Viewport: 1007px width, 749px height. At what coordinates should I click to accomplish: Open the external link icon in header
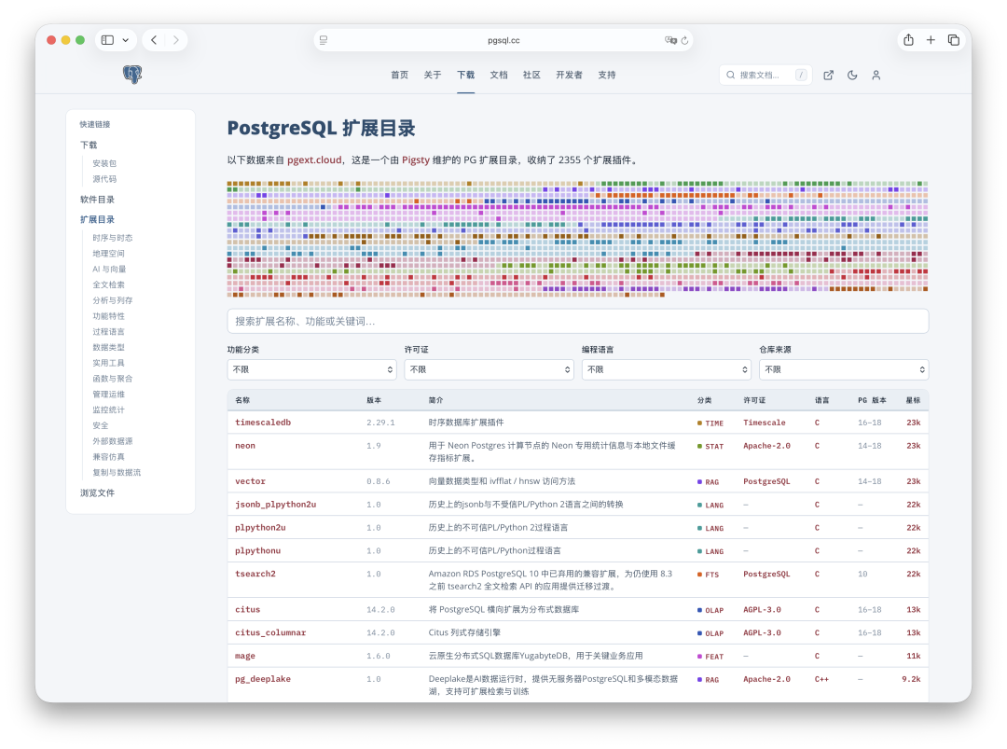(x=829, y=76)
